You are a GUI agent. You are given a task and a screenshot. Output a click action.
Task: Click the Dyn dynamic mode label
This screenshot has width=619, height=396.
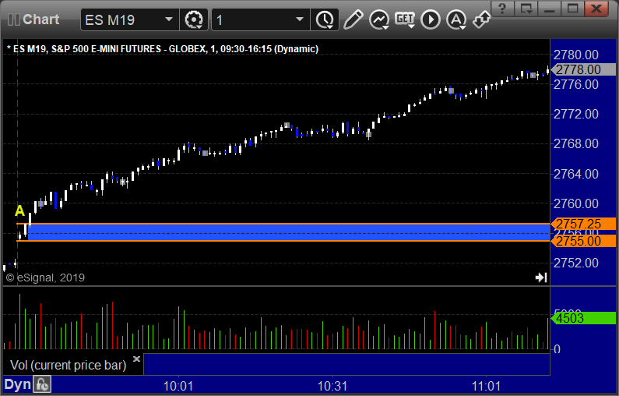click(17, 384)
